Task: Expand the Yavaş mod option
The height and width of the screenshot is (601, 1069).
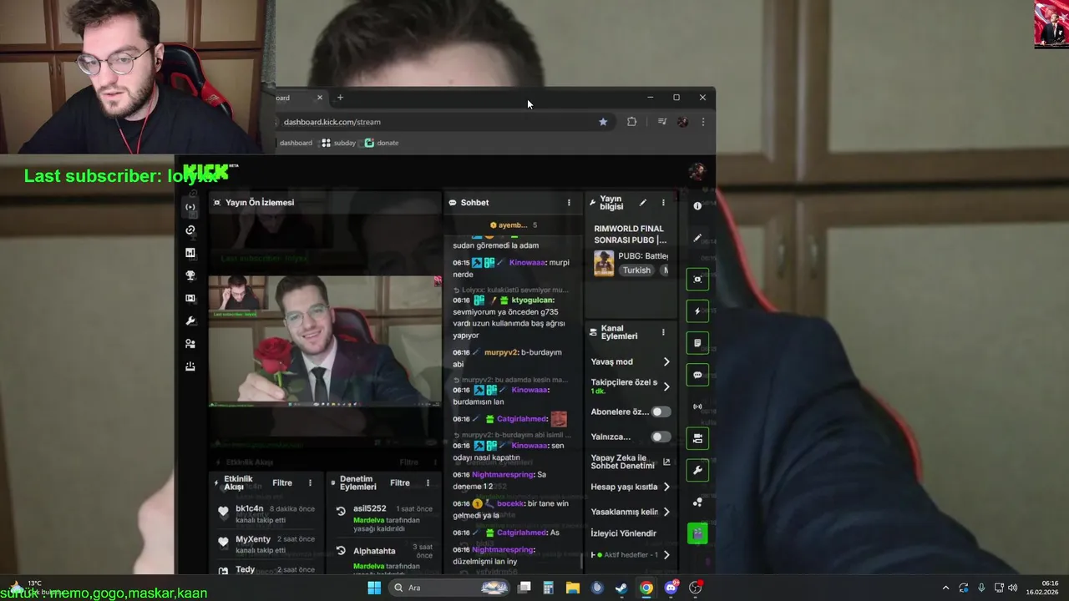Action: (666, 361)
